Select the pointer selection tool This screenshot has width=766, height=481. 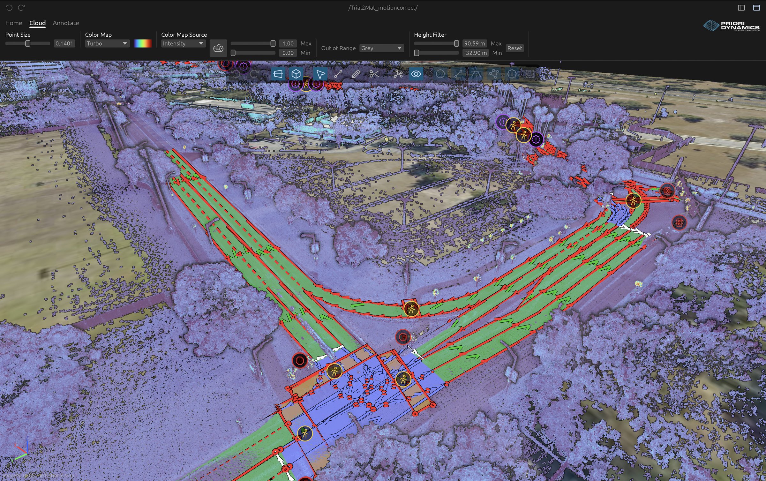320,74
